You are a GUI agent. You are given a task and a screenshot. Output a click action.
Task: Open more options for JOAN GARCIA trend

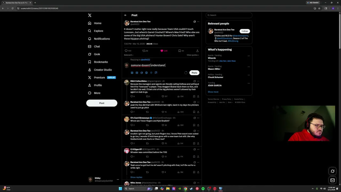(x=249, y=83)
